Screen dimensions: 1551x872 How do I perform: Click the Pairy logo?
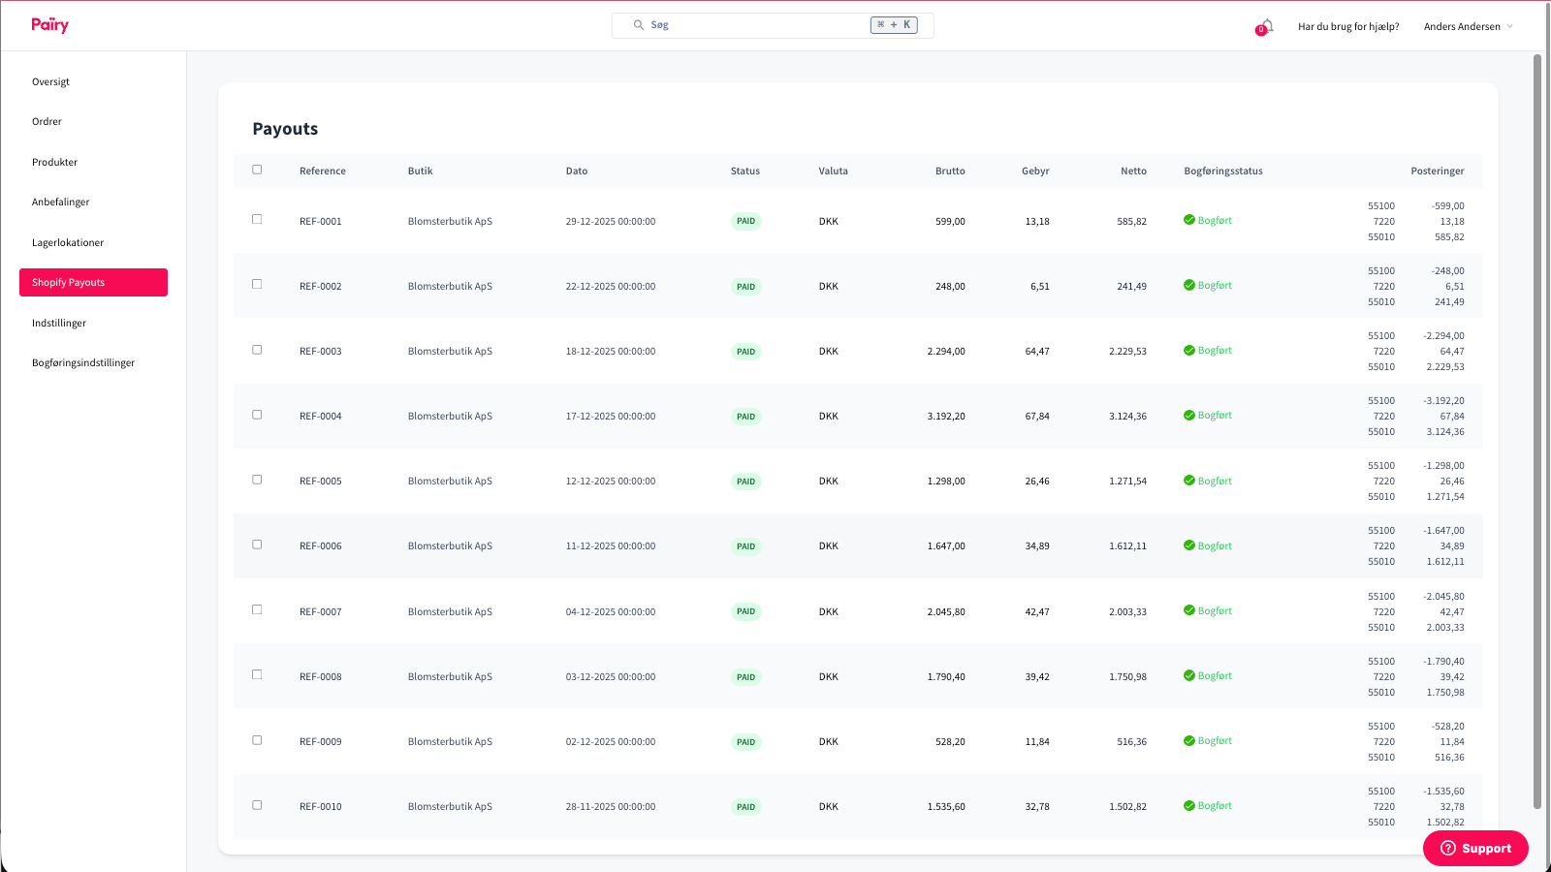[48, 24]
